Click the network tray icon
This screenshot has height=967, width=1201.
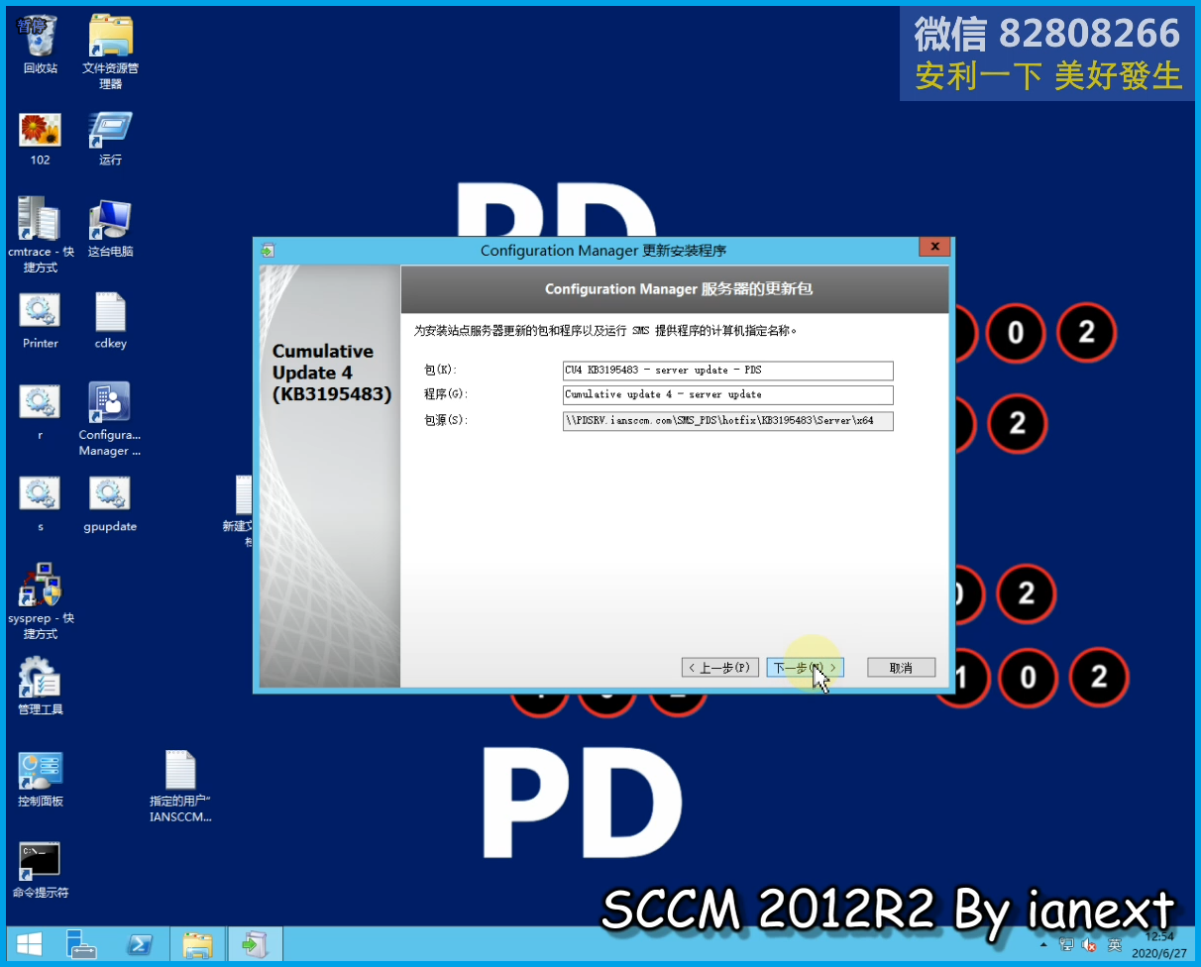pos(1067,945)
